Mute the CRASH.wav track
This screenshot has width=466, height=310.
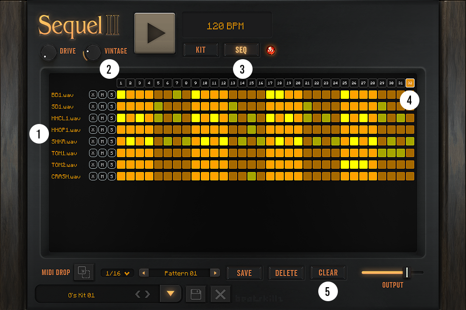(102, 176)
